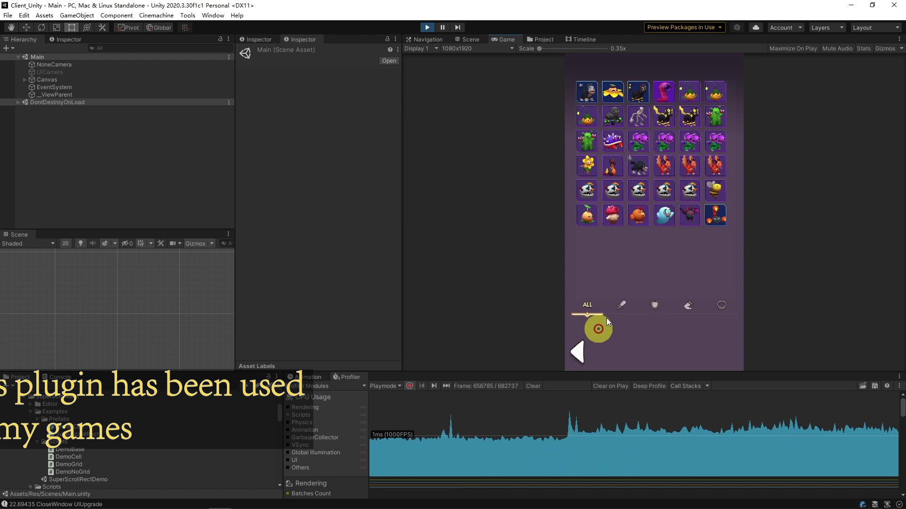Open Preview Packages in Use dropdown
The width and height of the screenshot is (906, 509).
[x=684, y=27]
